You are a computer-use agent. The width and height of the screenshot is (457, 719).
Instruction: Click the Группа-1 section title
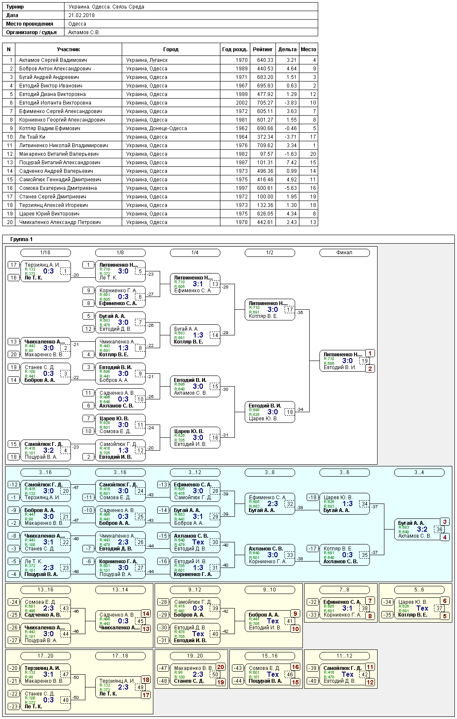tap(21, 239)
